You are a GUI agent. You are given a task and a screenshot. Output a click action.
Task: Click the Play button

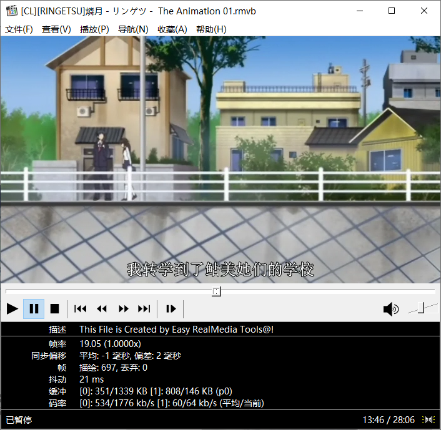click(12, 308)
